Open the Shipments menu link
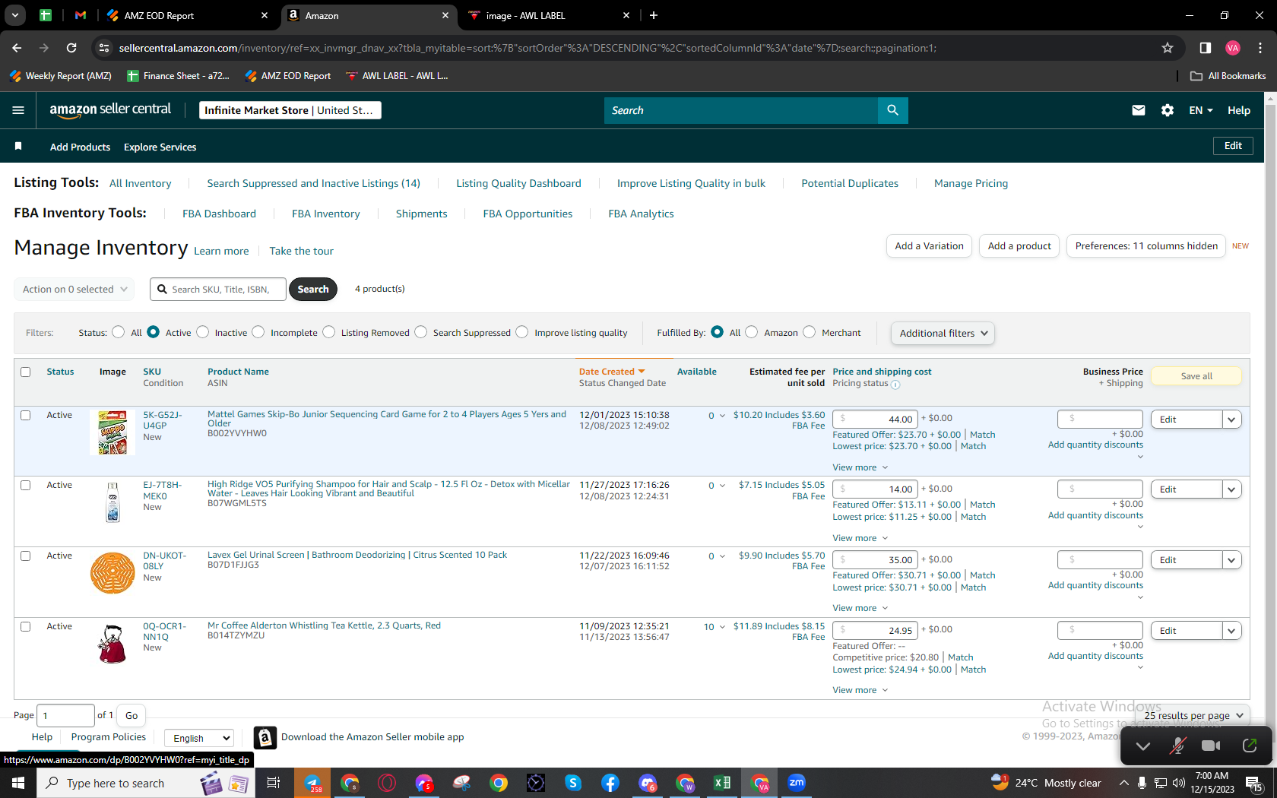Screen dimensions: 1277x798 [421, 214]
